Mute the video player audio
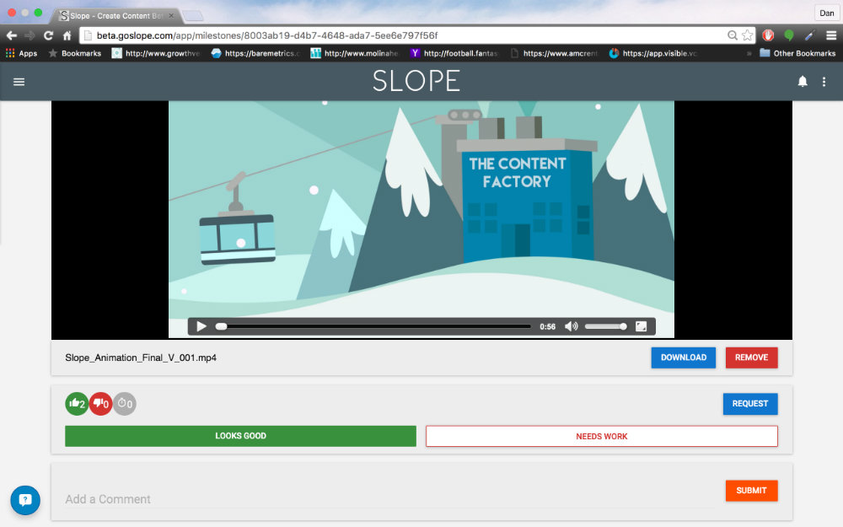 pos(571,326)
